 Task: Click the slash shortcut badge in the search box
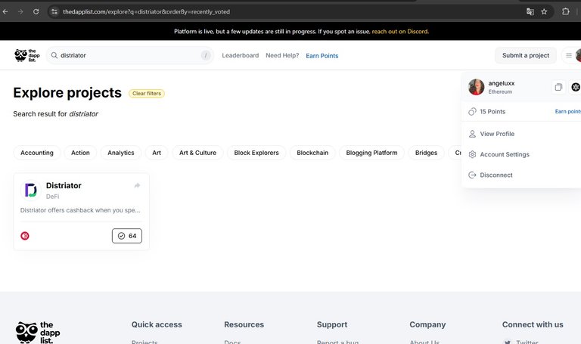(x=206, y=55)
